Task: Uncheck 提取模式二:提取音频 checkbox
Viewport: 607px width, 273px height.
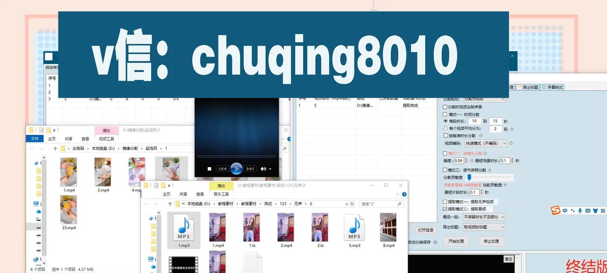Action: [445, 209]
